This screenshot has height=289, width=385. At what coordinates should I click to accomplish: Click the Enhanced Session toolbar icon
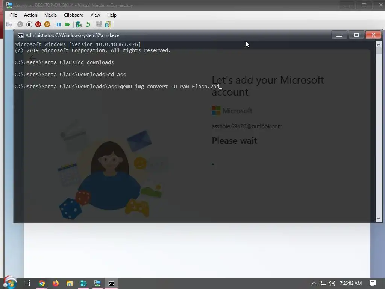99,24
